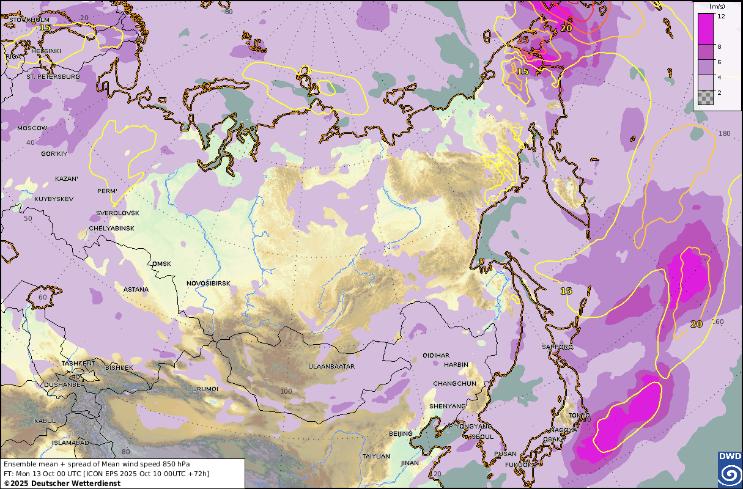The height and width of the screenshot is (489, 743).
Task: Click the SAPPORO city label
Action: click(x=557, y=347)
